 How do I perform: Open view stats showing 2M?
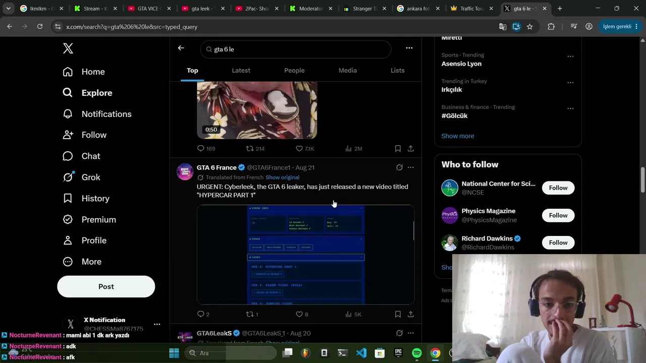tap(353, 148)
